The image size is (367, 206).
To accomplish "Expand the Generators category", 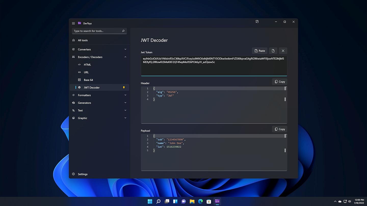I will pyautogui.click(x=99, y=103).
